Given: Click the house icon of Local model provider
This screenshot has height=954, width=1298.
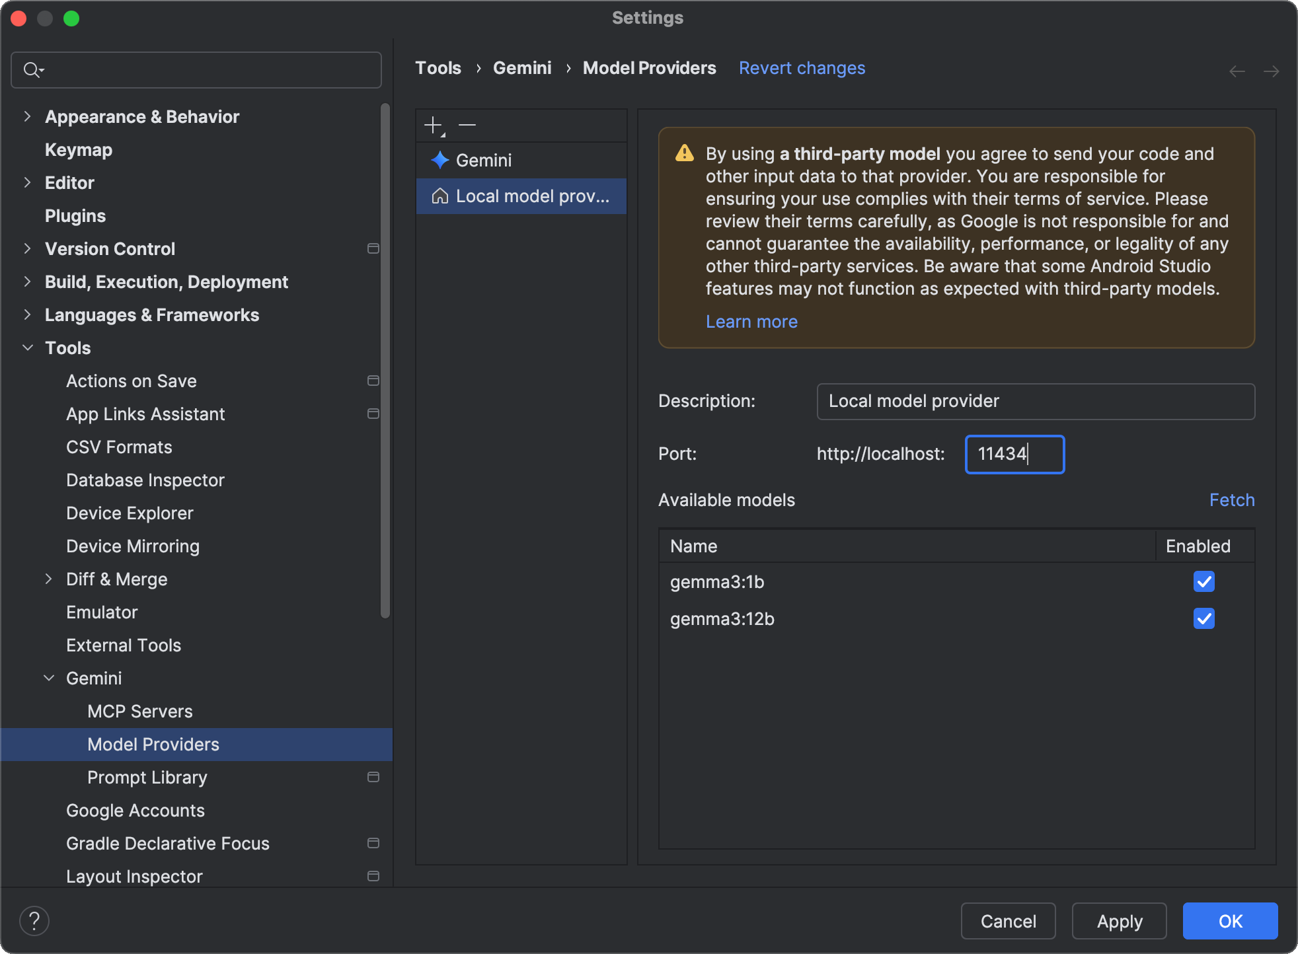Looking at the screenshot, I should [x=439, y=196].
